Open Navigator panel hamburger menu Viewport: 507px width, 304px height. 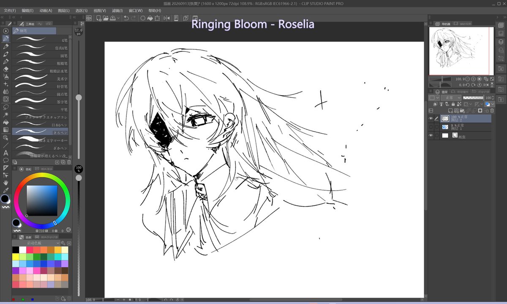431,24
